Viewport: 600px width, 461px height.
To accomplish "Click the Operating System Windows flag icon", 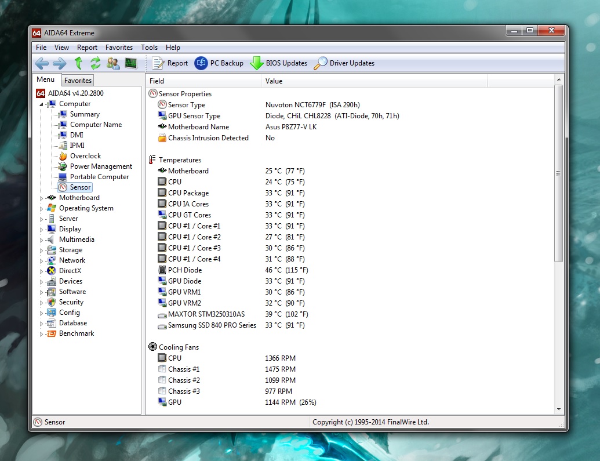I will click(52, 208).
